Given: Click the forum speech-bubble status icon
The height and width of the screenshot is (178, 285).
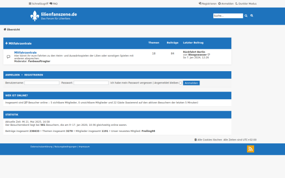Looking at the screenshot, I should coord(9,57).
